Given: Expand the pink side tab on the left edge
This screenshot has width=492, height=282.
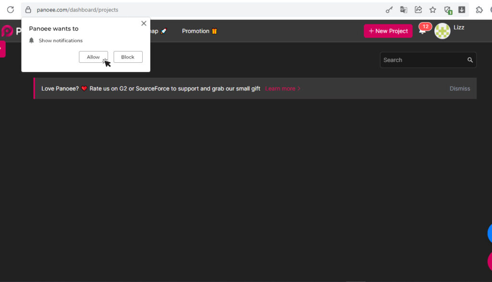Looking at the screenshot, I should click(2, 49).
